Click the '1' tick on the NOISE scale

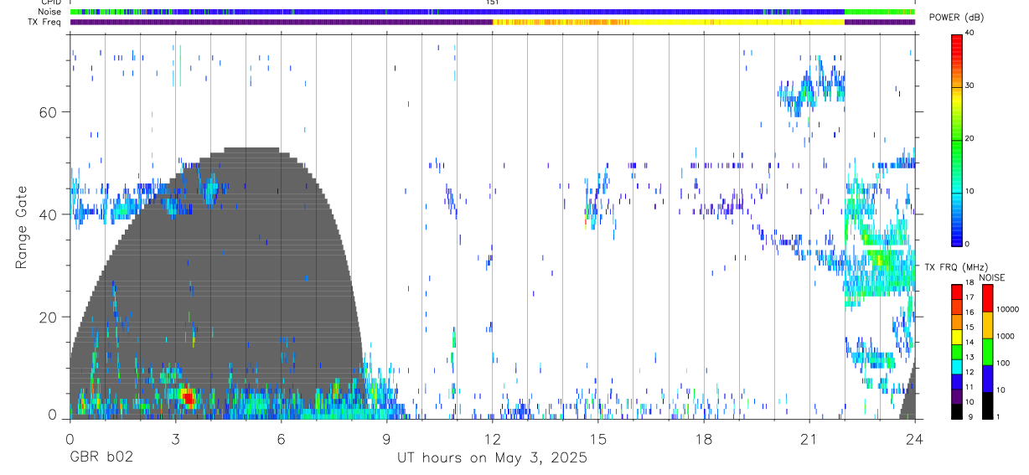pos(999,416)
